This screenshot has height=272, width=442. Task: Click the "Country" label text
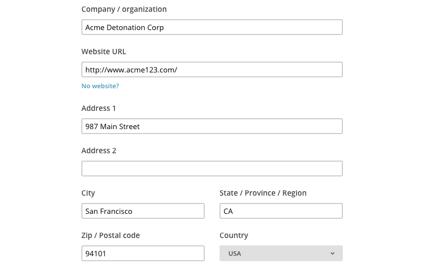pyautogui.click(x=234, y=236)
